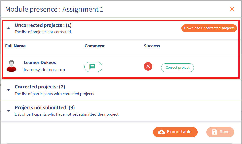Click Learner Dokeos avatar picture
242x144 pixels.
click(x=11, y=66)
